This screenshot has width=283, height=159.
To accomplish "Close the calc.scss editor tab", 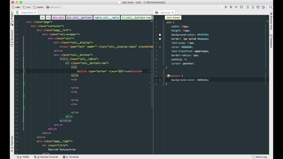I will coord(173,13).
